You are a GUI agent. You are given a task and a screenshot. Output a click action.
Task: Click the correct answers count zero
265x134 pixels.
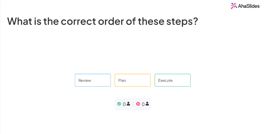[124, 104]
